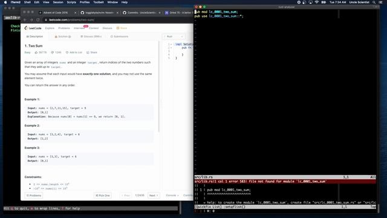Screen dimensions: 387x218
Task: Open the Shell menu
Action: (x=27, y=2)
